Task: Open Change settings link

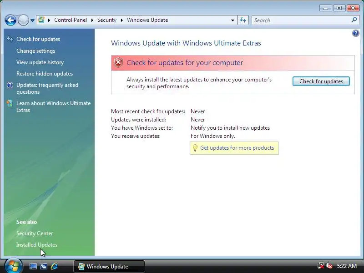Action: (x=36, y=51)
